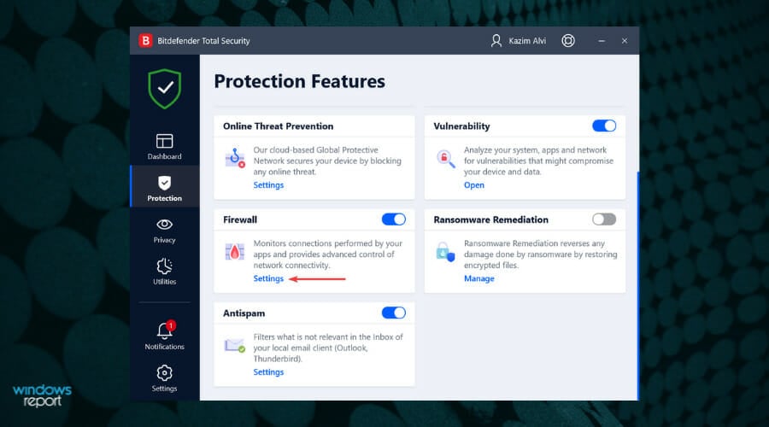Enable the Ransomware Remediation toggle
769x427 pixels.
click(604, 219)
